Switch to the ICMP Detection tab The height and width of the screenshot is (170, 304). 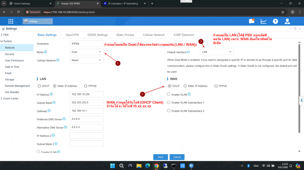click(x=184, y=35)
